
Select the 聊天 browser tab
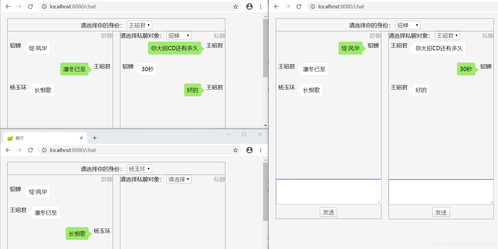click(x=45, y=138)
